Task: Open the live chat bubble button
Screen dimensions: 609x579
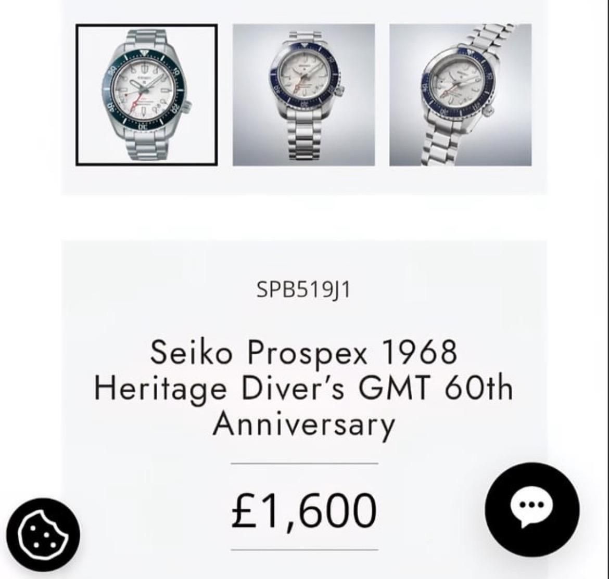Action: (x=531, y=510)
